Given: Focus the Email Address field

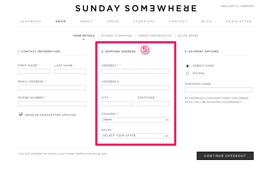Looking at the screenshot, I should 52,88.
